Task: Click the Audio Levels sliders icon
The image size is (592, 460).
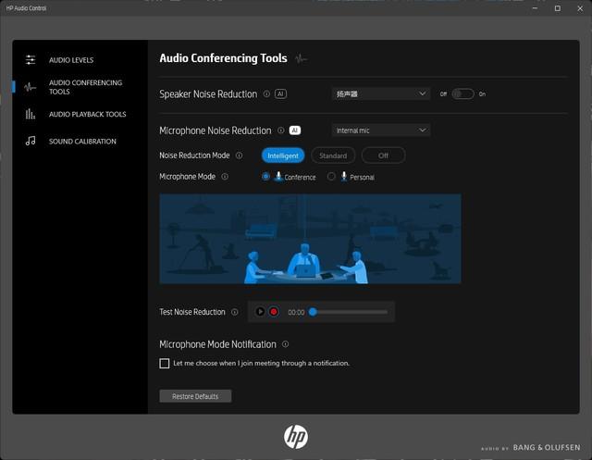Action: tap(31, 60)
